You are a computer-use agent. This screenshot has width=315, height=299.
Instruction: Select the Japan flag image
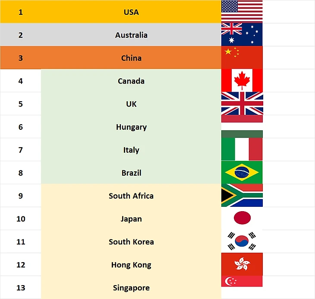(242, 218)
